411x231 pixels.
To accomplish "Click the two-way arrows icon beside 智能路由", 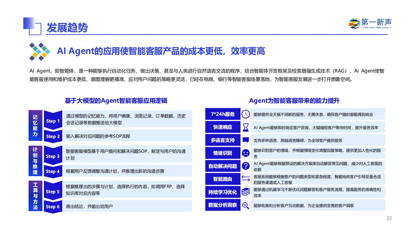I will (246, 179).
